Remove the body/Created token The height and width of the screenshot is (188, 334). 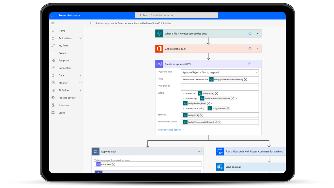228,108
